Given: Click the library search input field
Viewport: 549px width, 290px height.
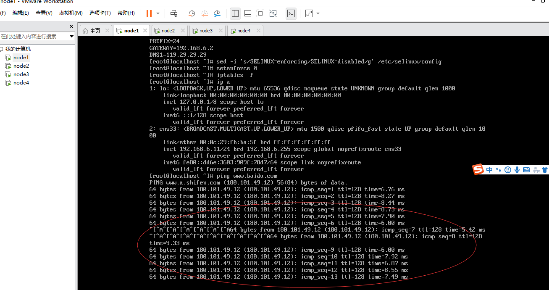Looking at the screenshot, I should [34, 37].
